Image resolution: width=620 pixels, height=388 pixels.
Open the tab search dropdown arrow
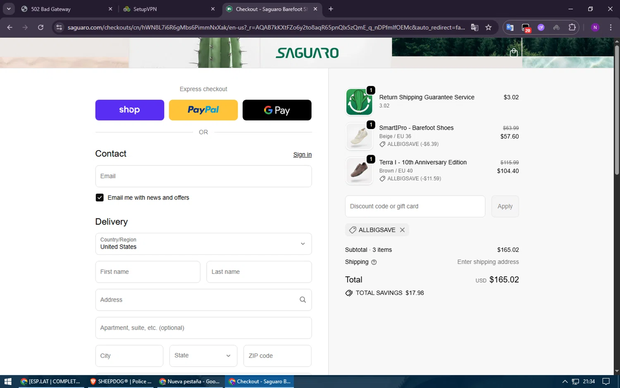[x=9, y=9]
